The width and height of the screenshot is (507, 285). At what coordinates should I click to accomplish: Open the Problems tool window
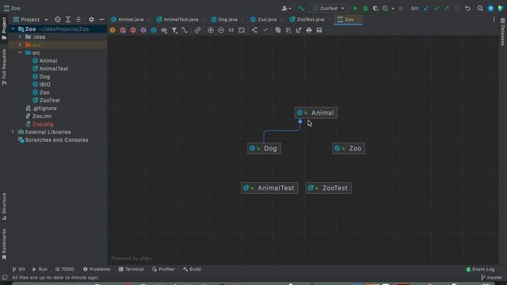[97, 269]
